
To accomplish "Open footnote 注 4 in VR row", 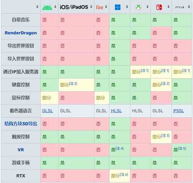I will [x=120, y=149].
